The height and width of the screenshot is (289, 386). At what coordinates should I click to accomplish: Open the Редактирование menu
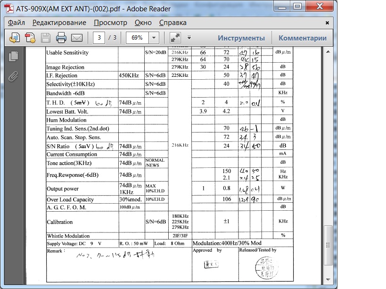click(x=59, y=23)
